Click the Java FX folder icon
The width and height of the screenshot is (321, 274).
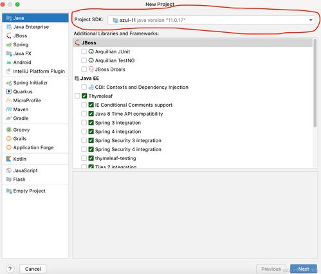9,53
